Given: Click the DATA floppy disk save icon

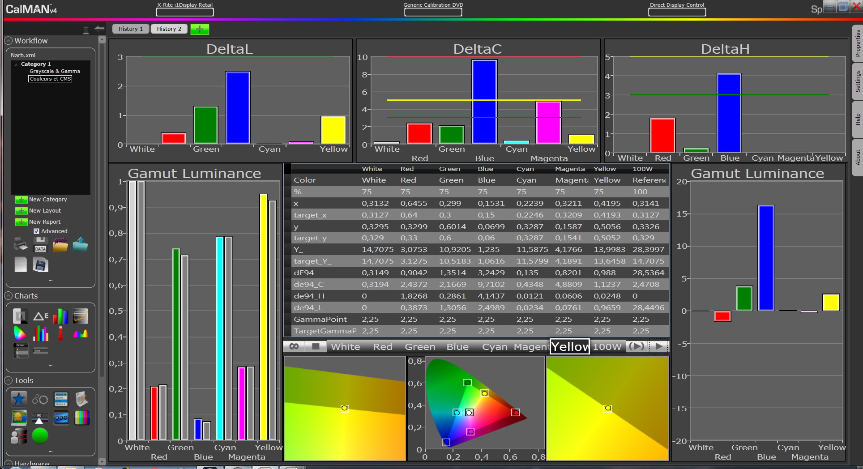Looking at the screenshot, I should coord(40,244).
